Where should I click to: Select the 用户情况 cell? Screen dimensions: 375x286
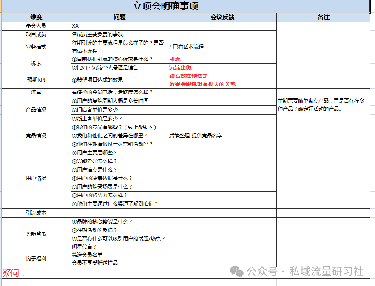[36, 178]
